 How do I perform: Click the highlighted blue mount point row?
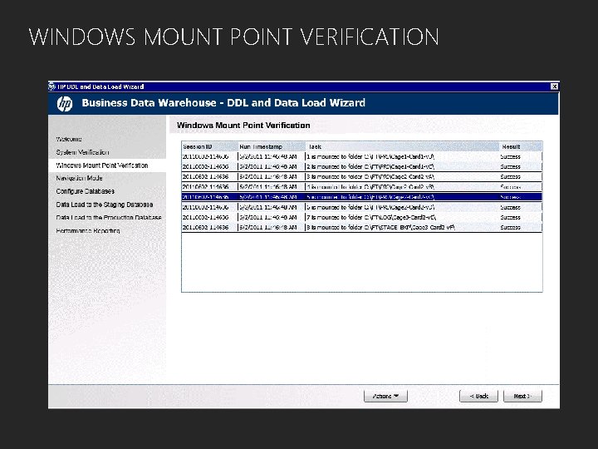tap(361, 197)
